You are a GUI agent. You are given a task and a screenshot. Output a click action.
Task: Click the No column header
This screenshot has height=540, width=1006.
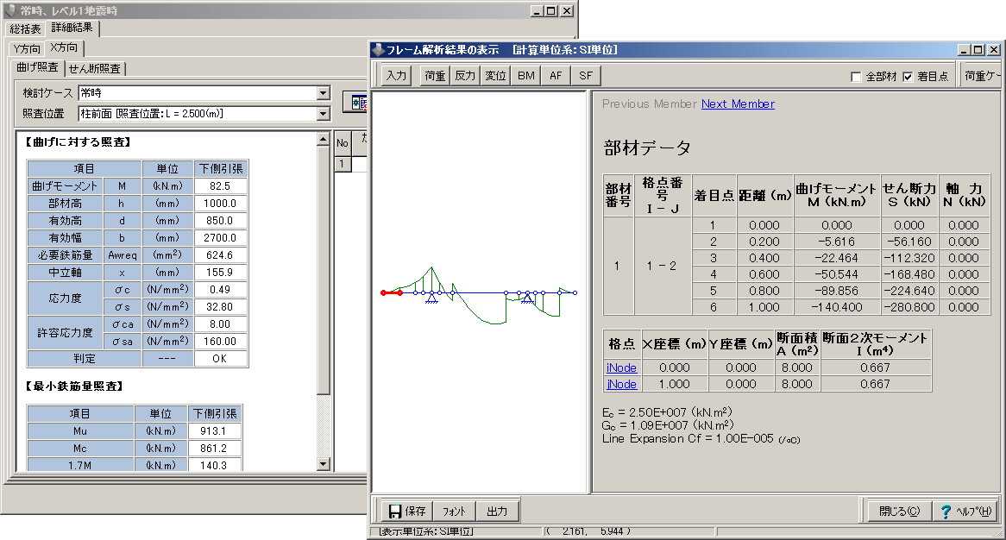(x=342, y=143)
